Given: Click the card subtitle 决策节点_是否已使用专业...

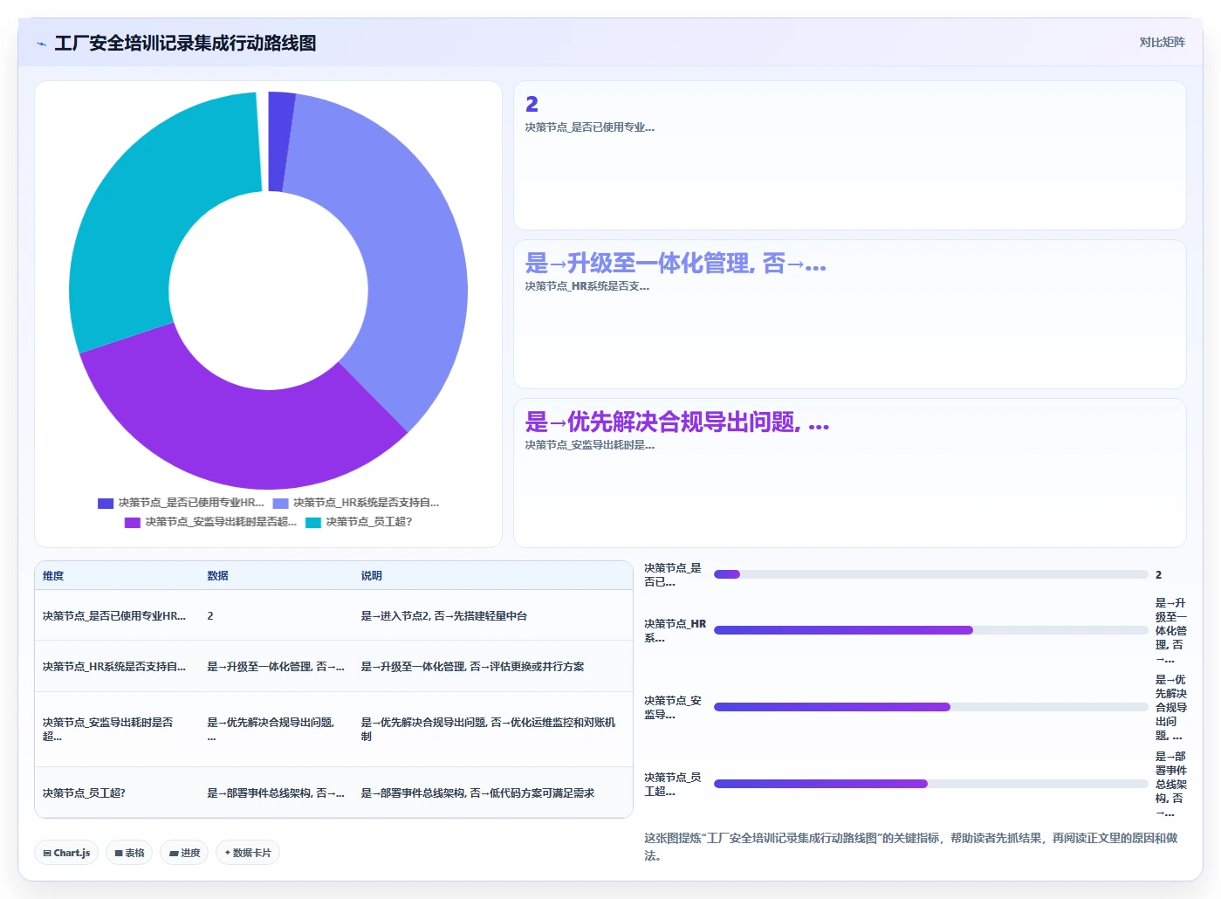Looking at the screenshot, I should pyautogui.click(x=590, y=127).
